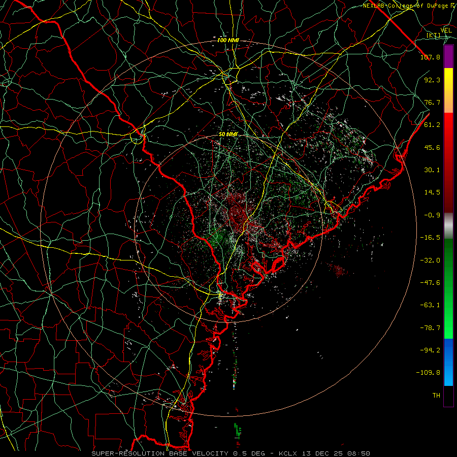Click the 50 NMI range ring label
457x457 pixels.
point(228,135)
